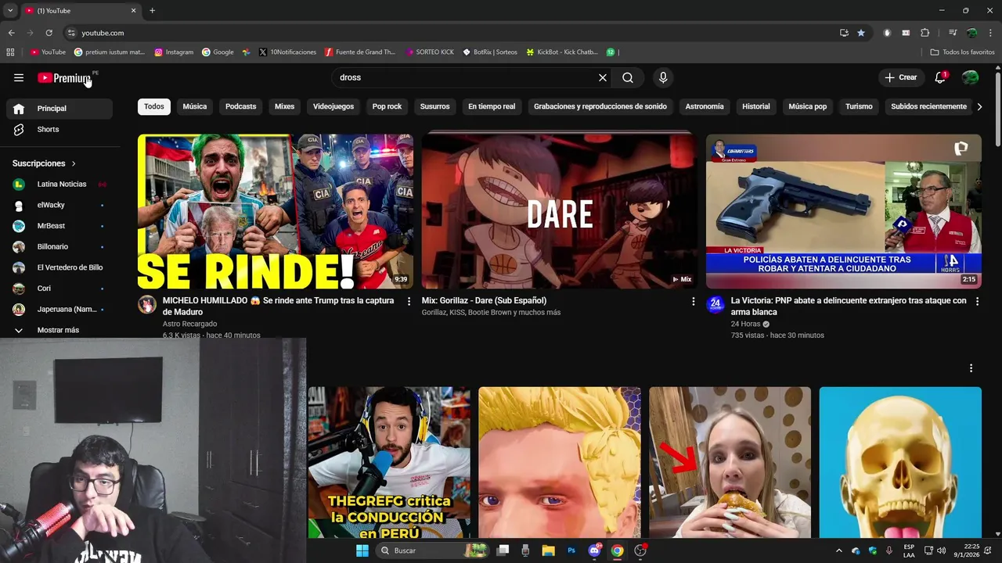1002x563 pixels.
Task: Bookmark this page with the star
Action: pyautogui.click(x=861, y=33)
